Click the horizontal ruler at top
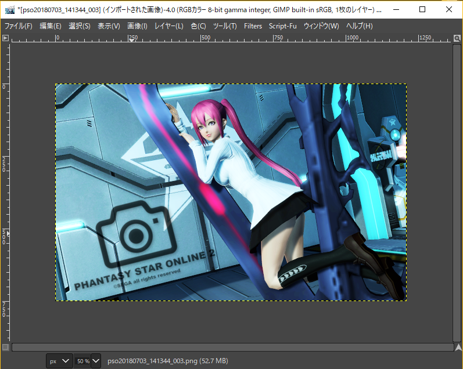Viewport: 463px width, 369px height. tap(231, 38)
